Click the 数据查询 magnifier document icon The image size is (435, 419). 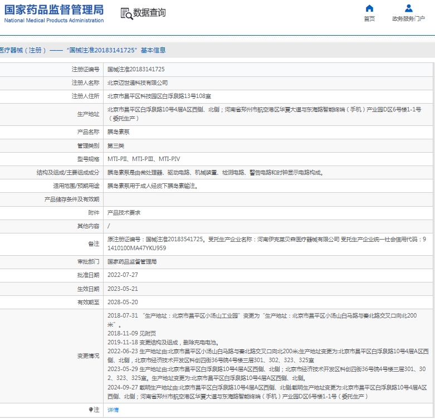(126, 13)
